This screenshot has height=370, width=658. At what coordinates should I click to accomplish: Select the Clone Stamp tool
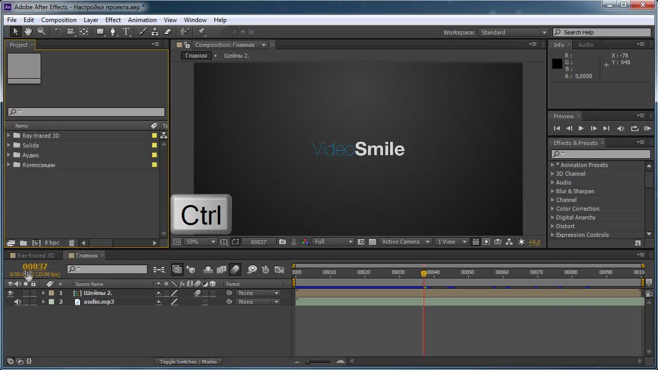point(155,32)
